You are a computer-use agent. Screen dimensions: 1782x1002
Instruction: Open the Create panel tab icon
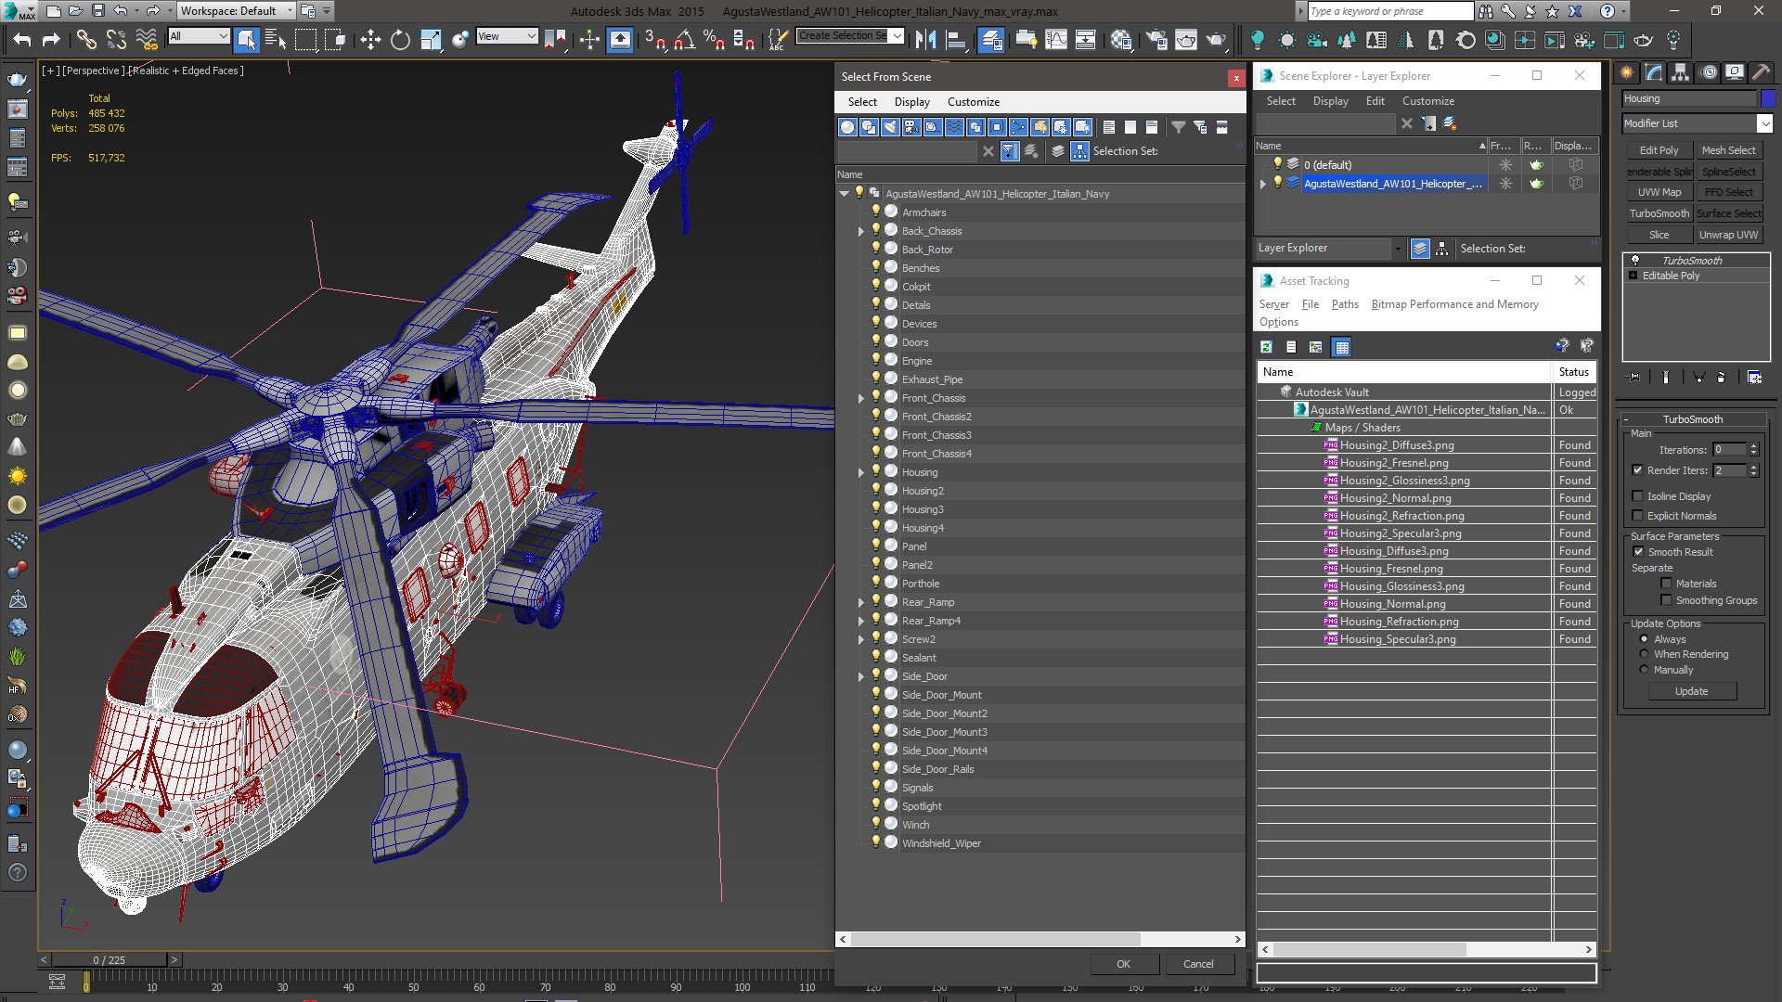pos(1626,72)
